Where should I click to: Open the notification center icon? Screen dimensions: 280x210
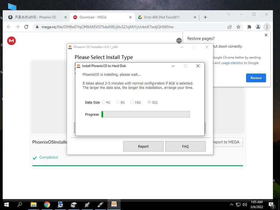coord(272,205)
